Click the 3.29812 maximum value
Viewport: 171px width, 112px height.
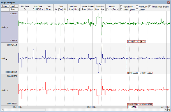[13, 14]
